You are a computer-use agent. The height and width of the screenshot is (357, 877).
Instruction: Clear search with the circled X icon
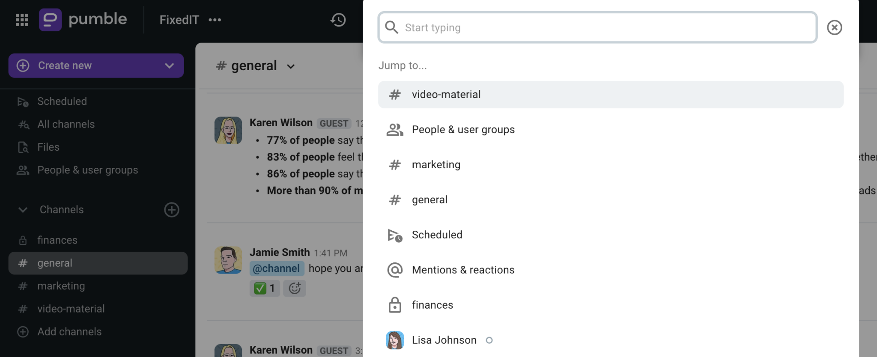[x=834, y=27]
